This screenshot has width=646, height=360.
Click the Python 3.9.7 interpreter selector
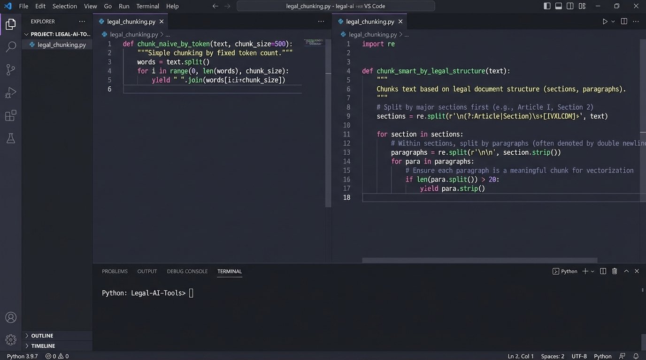tap(22, 356)
